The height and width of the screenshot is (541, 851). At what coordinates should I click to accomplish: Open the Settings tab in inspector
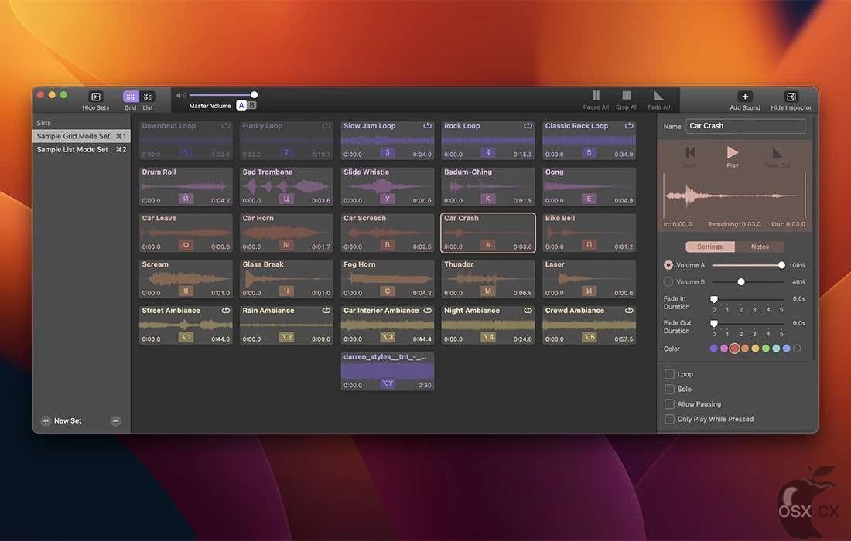pyautogui.click(x=710, y=247)
